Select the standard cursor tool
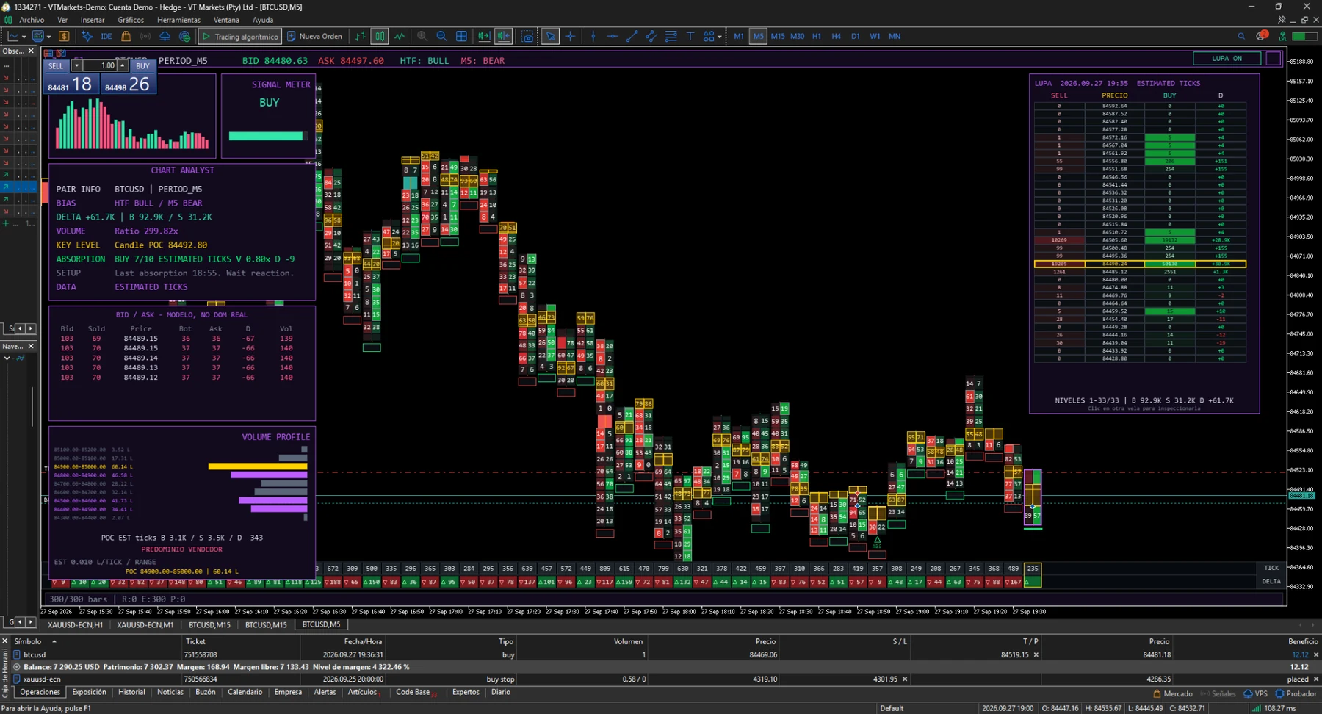The height and width of the screenshot is (714, 1322). 550,36
